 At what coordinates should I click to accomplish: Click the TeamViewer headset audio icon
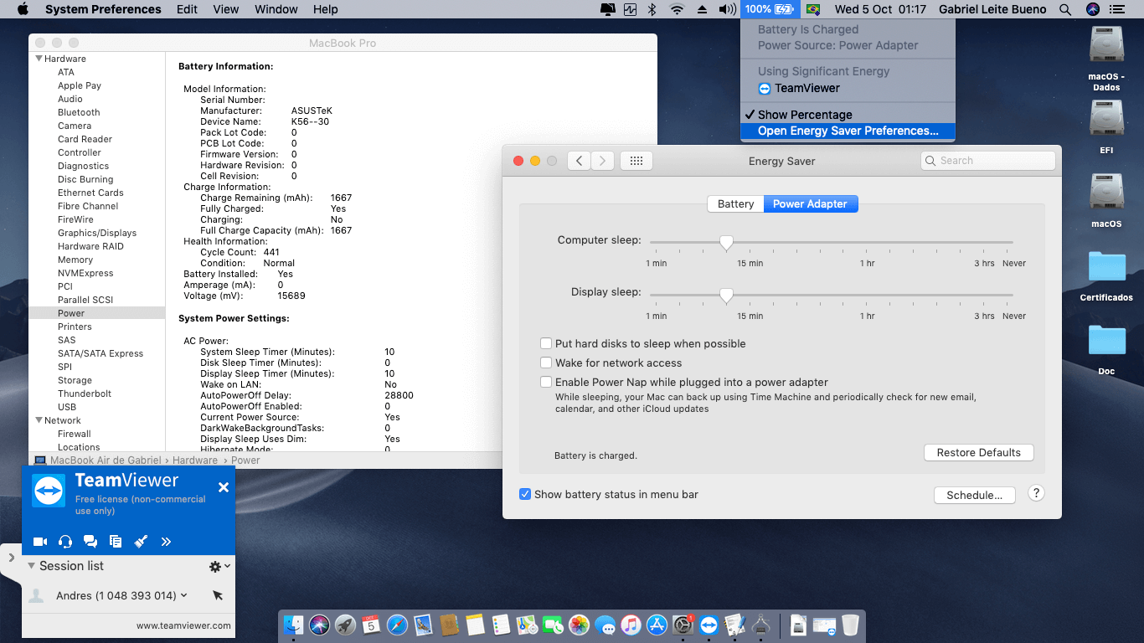coord(65,542)
